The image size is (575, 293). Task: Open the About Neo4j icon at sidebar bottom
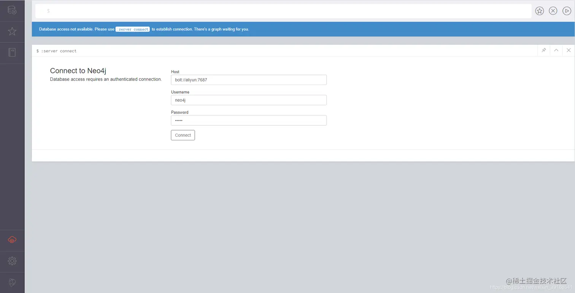12,282
